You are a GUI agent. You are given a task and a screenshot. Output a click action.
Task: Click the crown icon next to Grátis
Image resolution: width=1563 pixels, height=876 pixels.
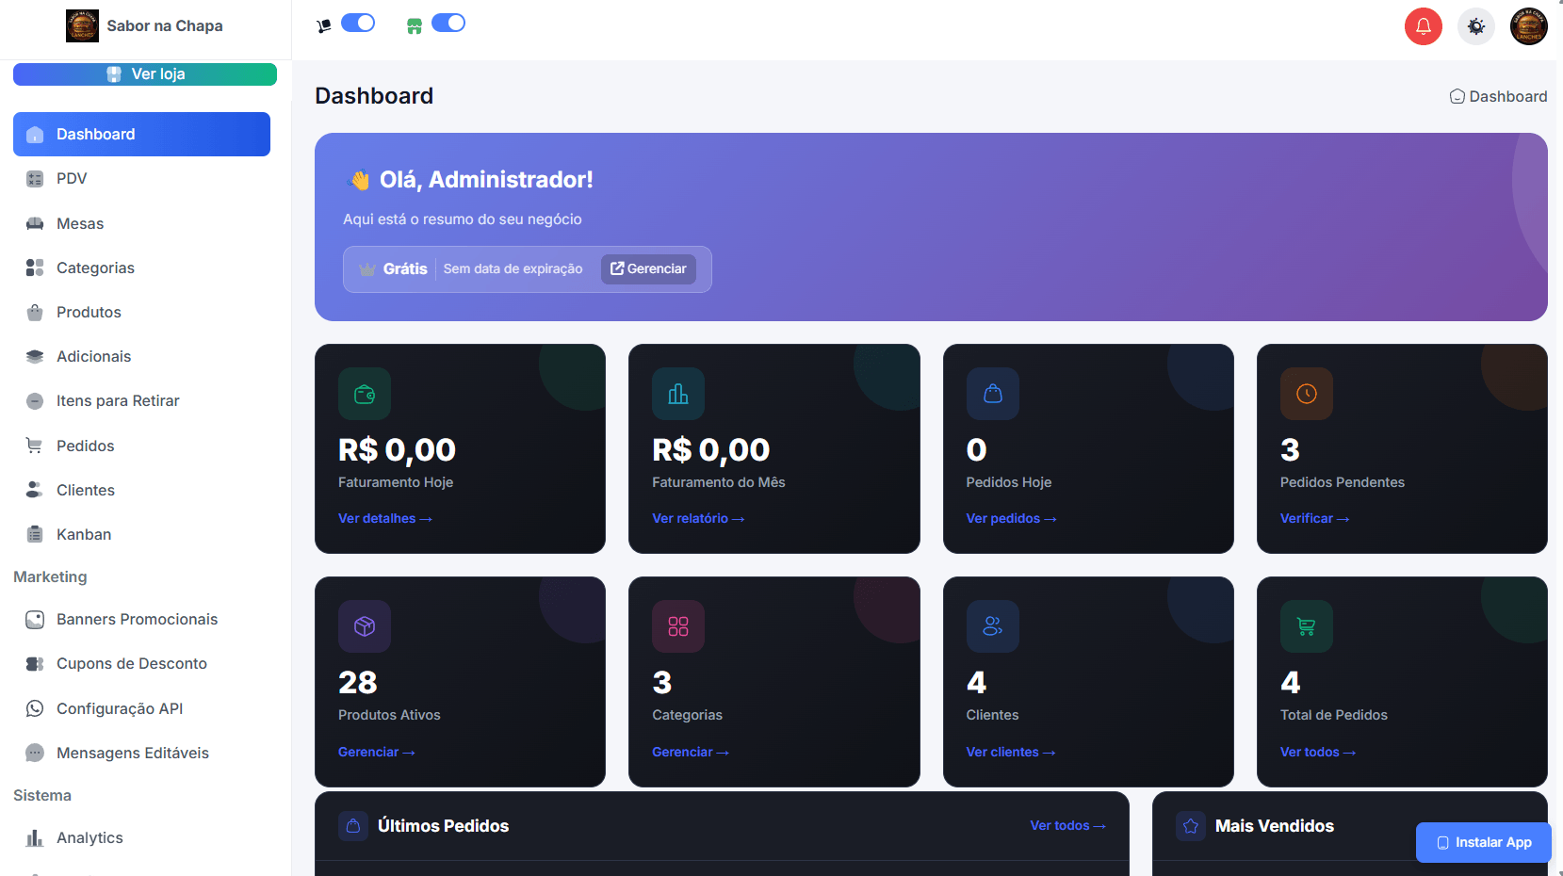pyautogui.click(x=367, y=269)
